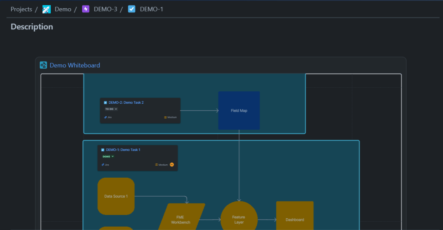
Task: Click the DEMO-1 task icon in breadcrumb
Action: 132,9
